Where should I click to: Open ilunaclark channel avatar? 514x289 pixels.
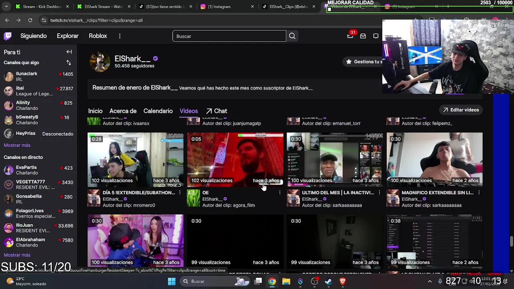coord(8,77)
